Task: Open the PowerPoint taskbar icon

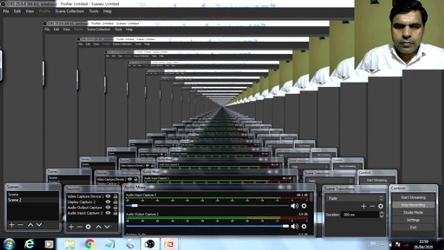Action: coord(170,244)
